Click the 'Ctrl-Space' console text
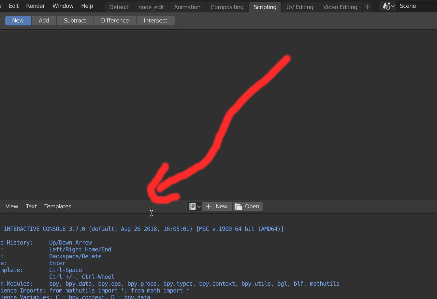This screenshot has width=437, height=299. [x=66, y=270]
